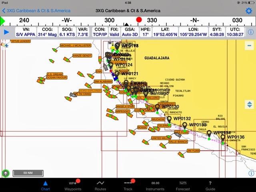Tap the play arrow on instrument bar
The width and height of the screenshot is (256, 192).
coord(6,32)
